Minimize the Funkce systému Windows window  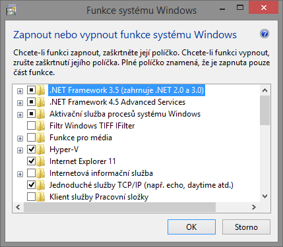coord(222,9)
